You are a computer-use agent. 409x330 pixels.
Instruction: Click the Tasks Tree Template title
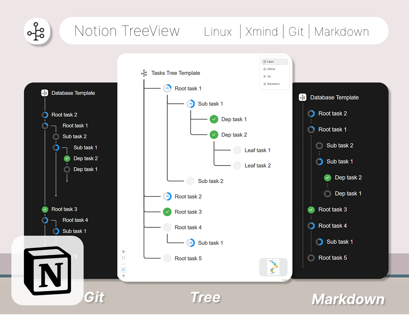175,73
